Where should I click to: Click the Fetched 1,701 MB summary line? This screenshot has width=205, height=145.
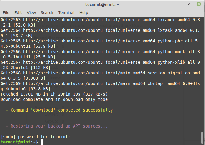[54, 94]
